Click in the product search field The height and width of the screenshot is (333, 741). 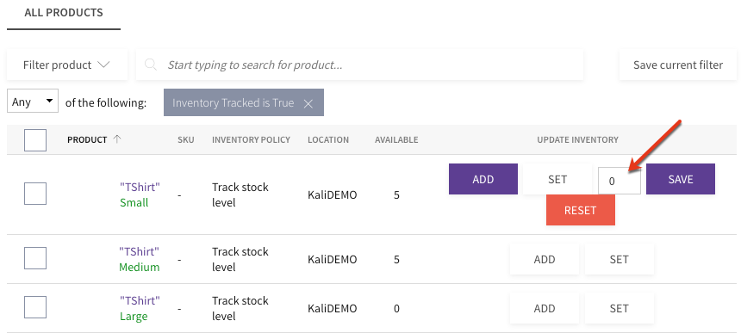click(359, 65)
